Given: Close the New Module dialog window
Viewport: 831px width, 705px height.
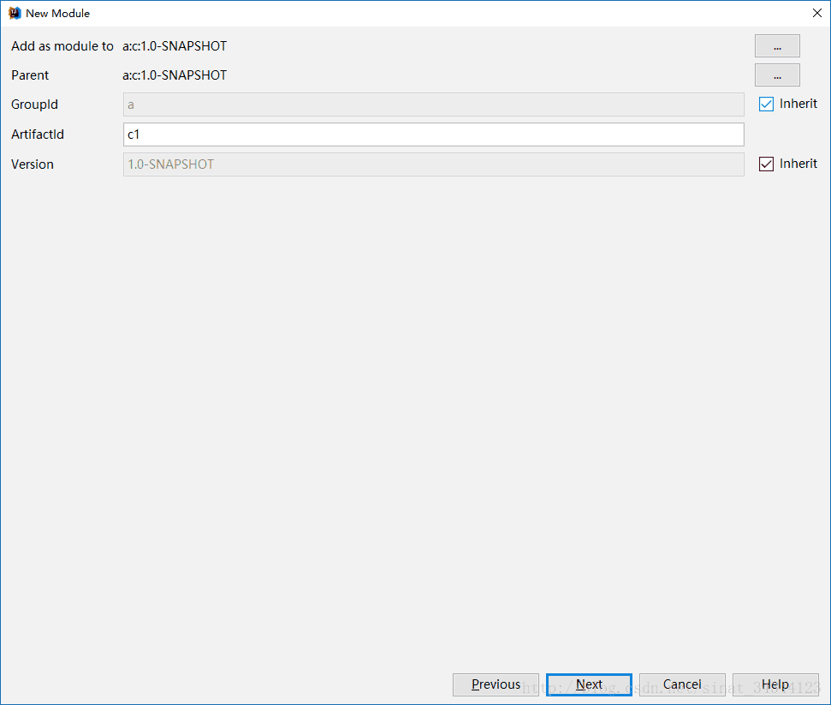Looking at the screenshot, I should [816, 13].
